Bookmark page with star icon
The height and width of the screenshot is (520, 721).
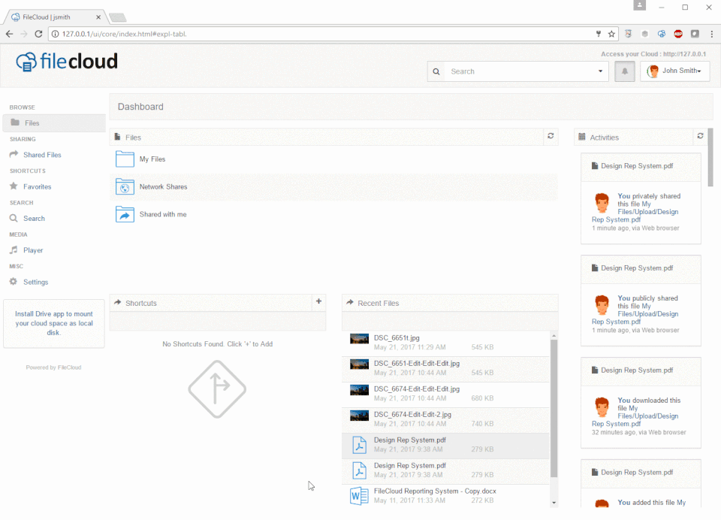pyautogui.click(x=611, y=34)
